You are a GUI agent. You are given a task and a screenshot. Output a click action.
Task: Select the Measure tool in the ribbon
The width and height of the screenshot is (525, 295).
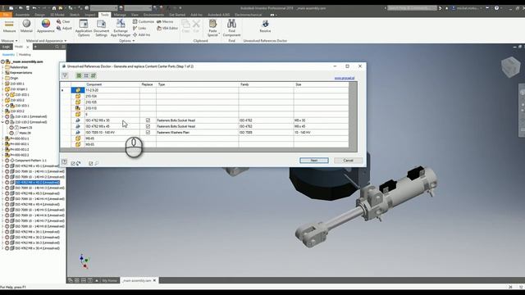(x=9, y=26)
